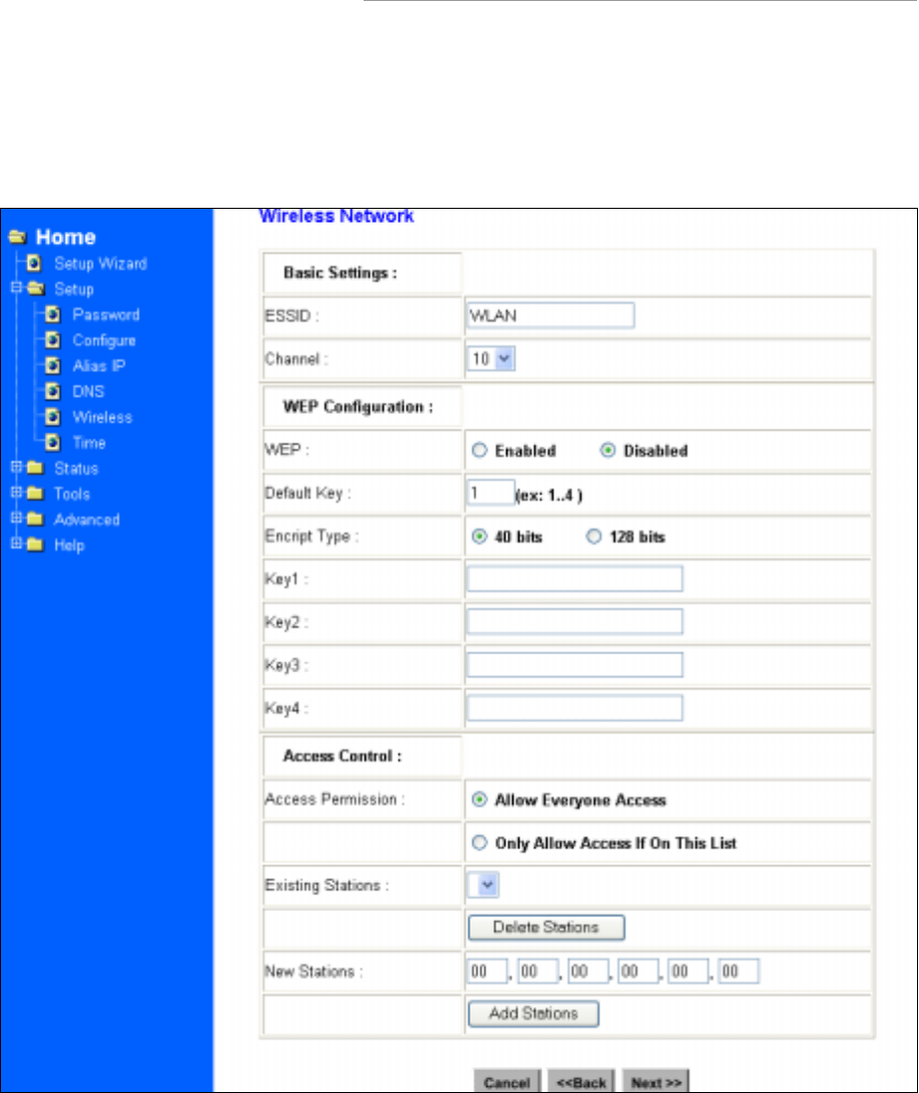
Task: Click the Key4 input field
Action: point(574,708)
